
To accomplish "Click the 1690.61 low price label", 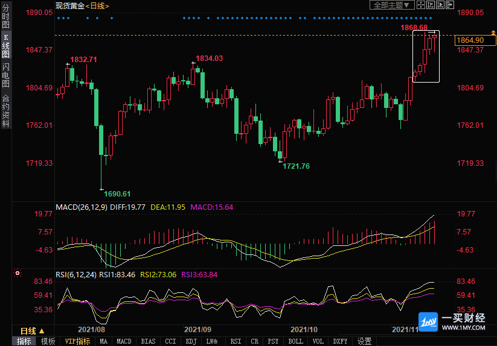I will 117,194.
